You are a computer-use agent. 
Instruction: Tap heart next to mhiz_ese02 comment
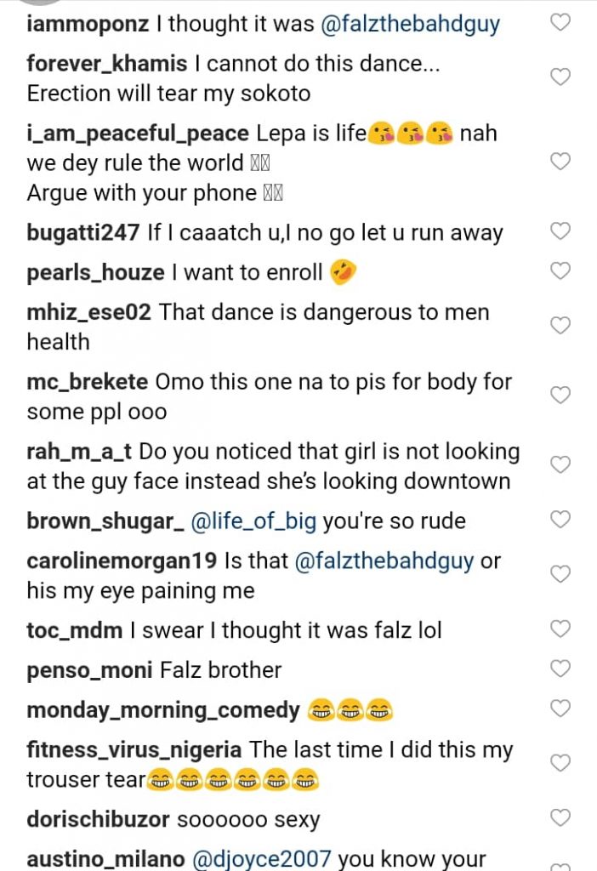click(x=560, y=325)
